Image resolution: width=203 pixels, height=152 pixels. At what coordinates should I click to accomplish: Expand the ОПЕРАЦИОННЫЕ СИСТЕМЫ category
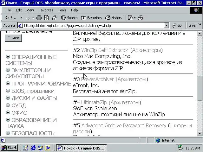point(8,57)
